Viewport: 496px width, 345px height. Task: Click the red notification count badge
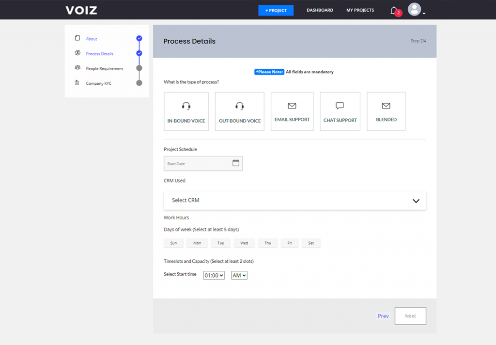(x=399, y=13)
